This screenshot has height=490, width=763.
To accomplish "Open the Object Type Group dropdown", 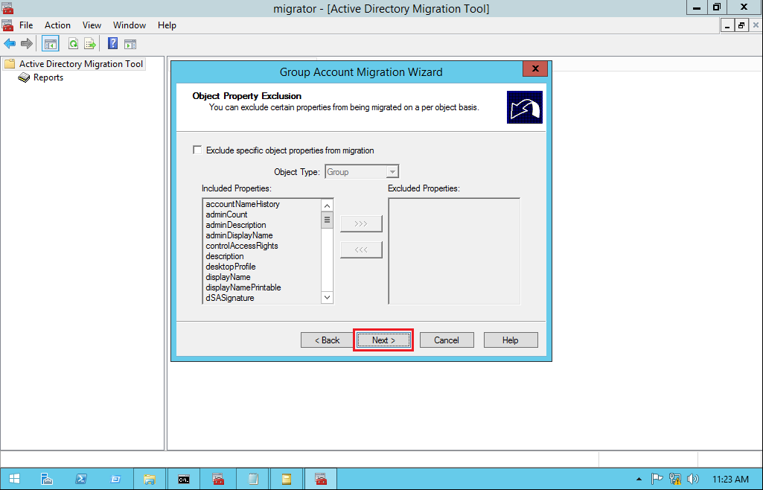I will (362, 172).
